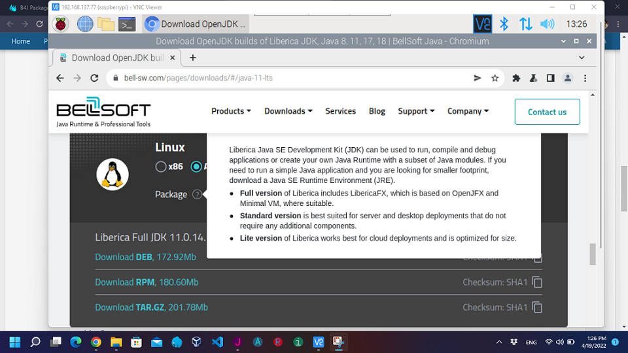Download the RPM package
Image resolution: width=628 pixels, height=353 pixels.
point(147,282)
